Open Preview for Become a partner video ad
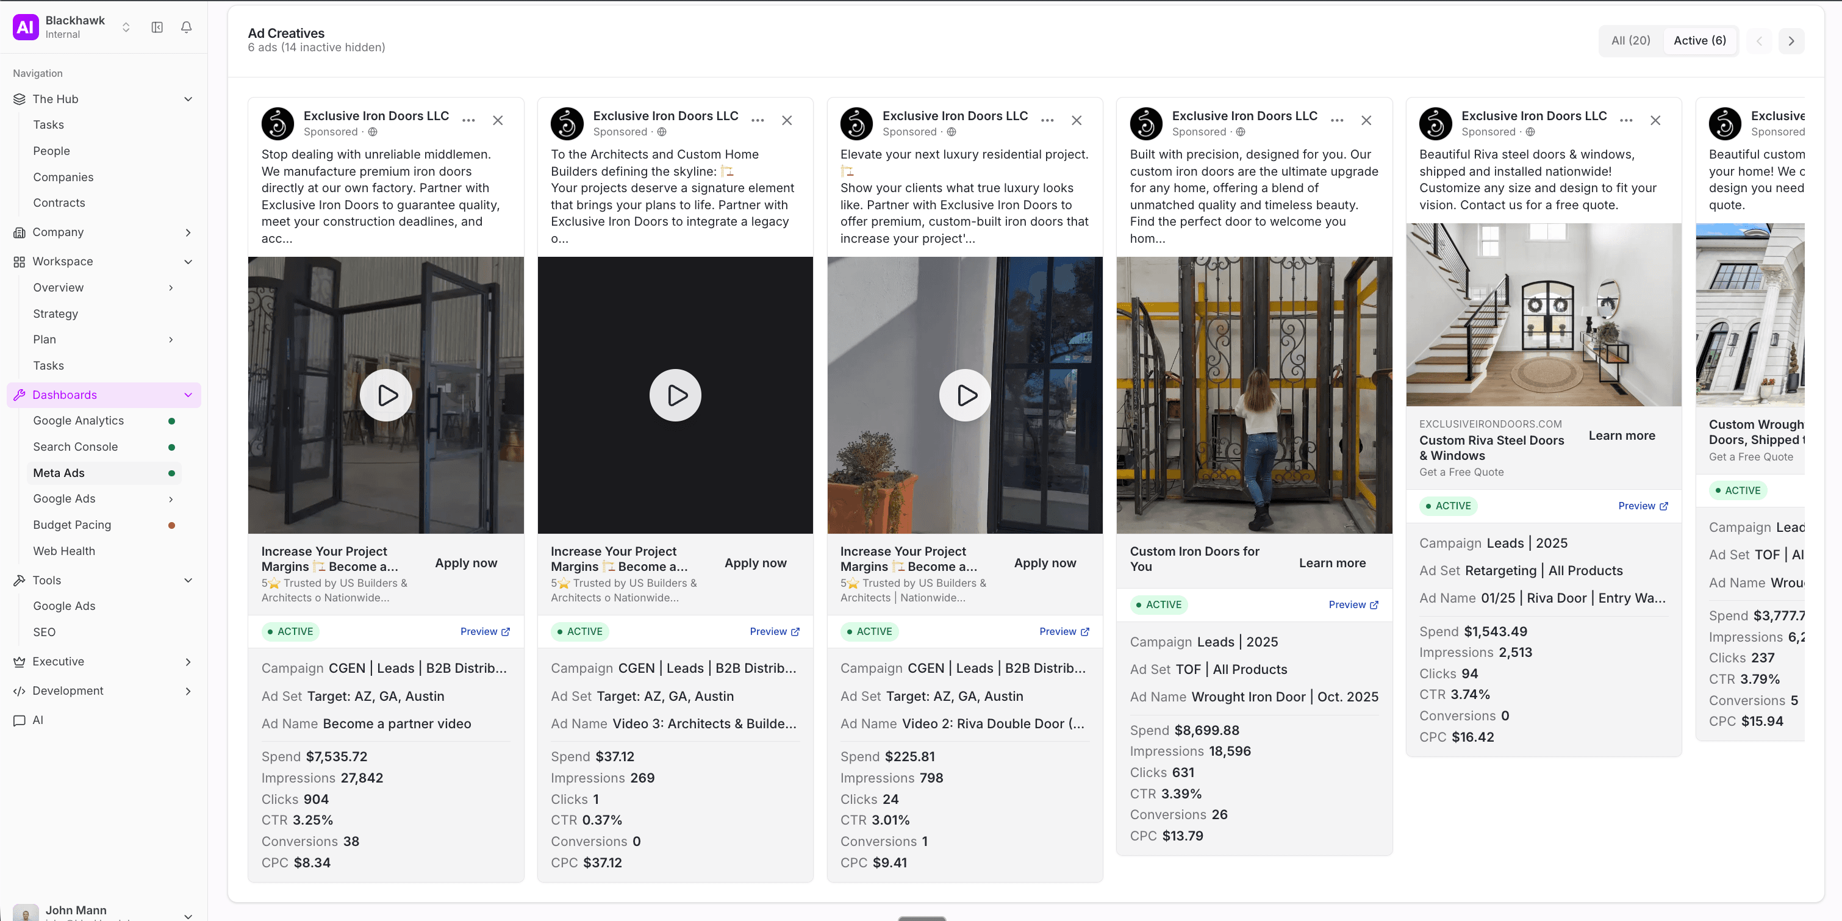Screen dimensions: 1842x921 (485, 632)
